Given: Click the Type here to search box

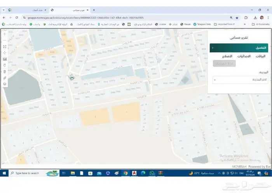Looking at the screenshot, I should click(x=34, y=173).
